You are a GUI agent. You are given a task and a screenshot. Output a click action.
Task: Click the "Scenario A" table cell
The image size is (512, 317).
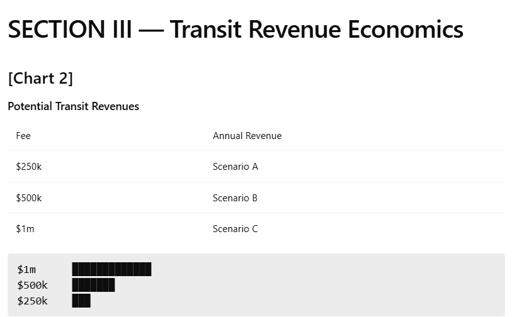click(235, 167)
